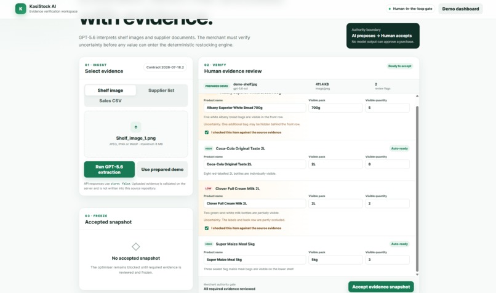Click the scrollbar's up arrow in review list

point(417,96)
